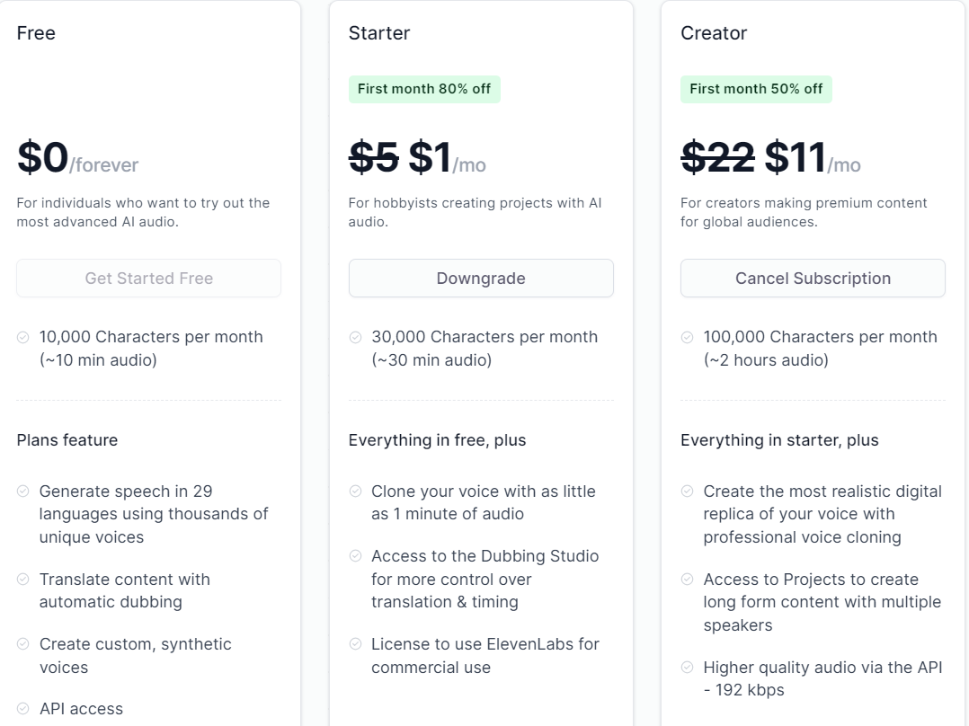969x726 pixels.
Task: Click check icon beside 30,000 Characters per month
Action: click(356, 338)
